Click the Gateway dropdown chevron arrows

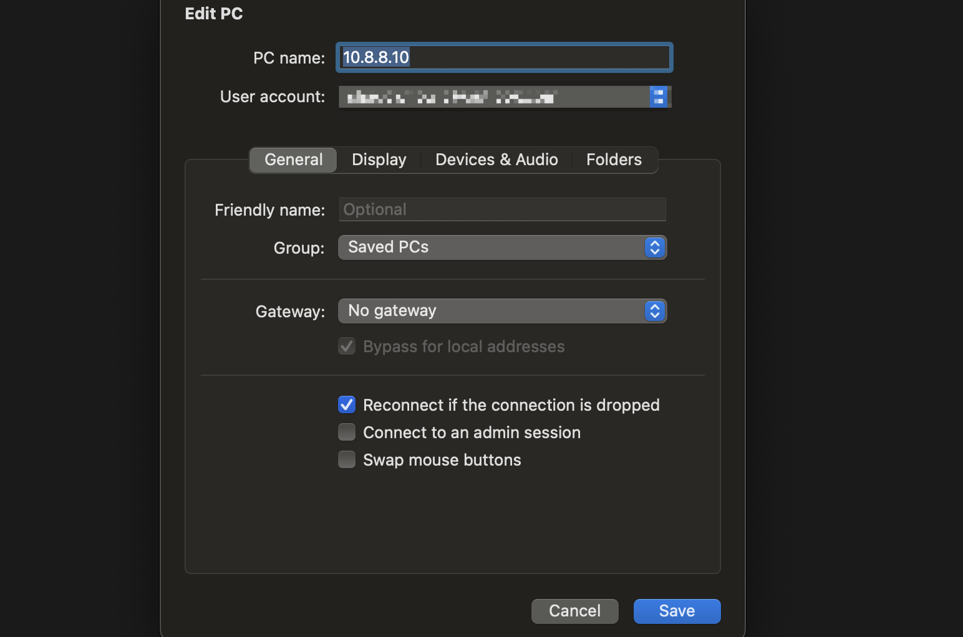point(654,311)
